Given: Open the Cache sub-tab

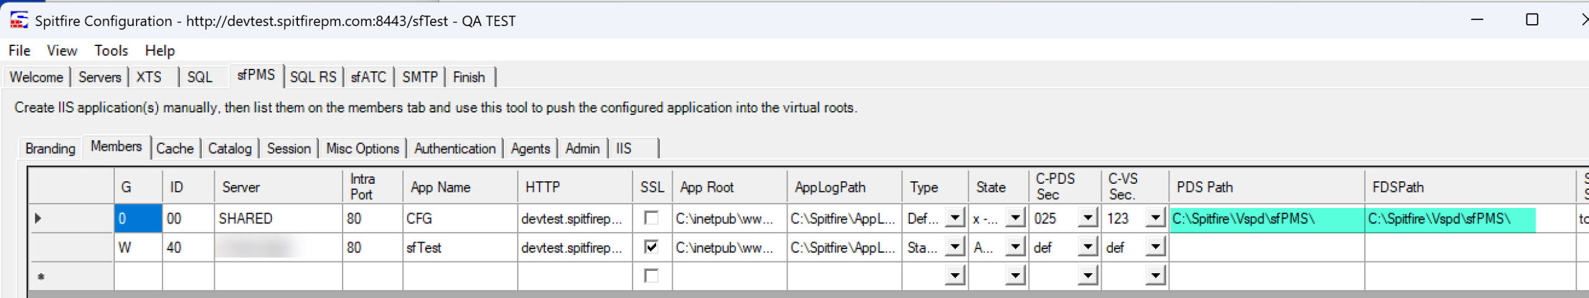Looking at the screenshot, I should pos(175,148).
